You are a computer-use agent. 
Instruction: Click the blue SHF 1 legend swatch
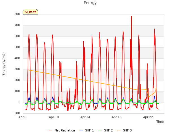81,131
